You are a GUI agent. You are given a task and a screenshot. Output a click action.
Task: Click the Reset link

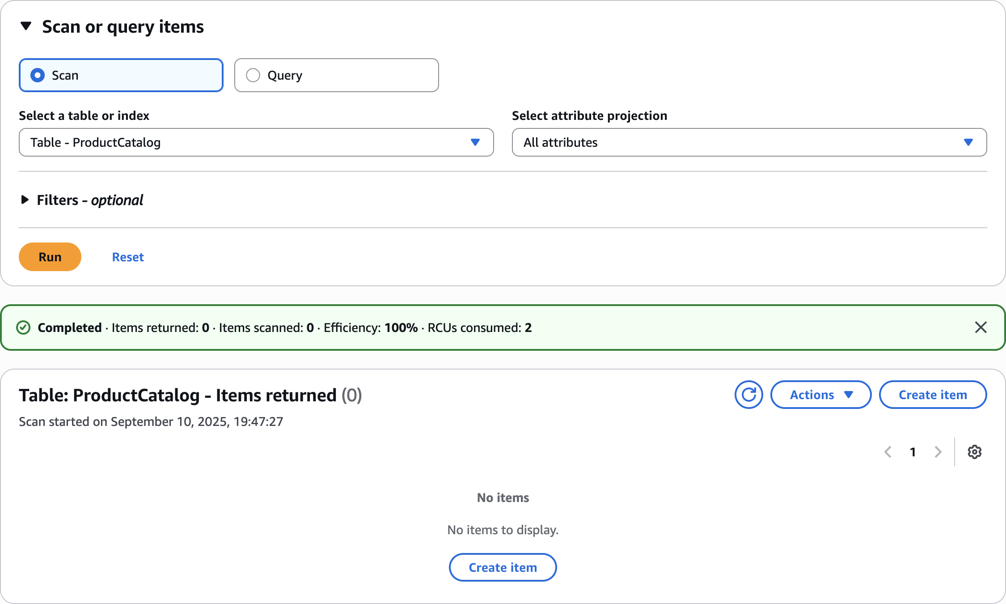pyautogui.click(x=128, y=257)
